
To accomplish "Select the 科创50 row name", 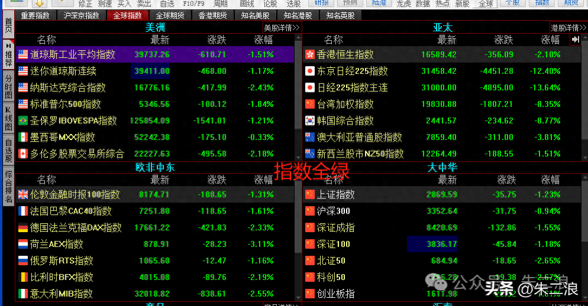I will (331, 277).
